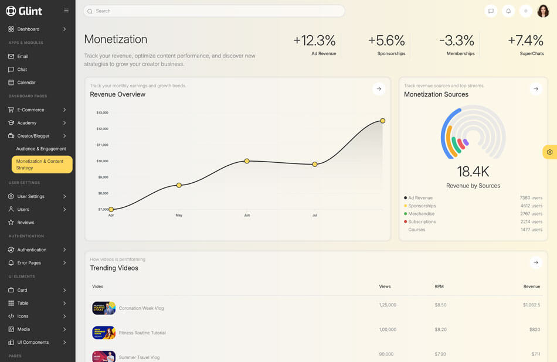Image resolution: width=557 pixels, height=362 pixels.
Task: Click the Monetization Sources arrow button
Action: coord(535,89)
